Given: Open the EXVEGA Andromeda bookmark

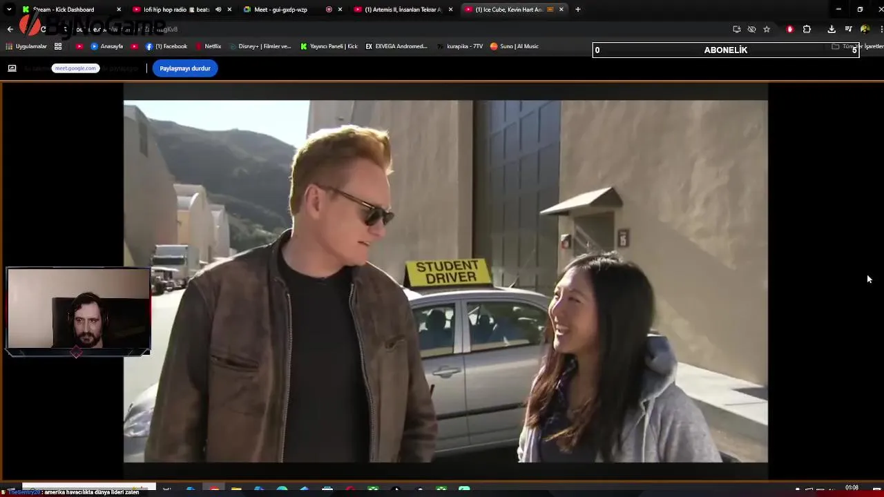Looking at the screenshot, I should (396, 46).
